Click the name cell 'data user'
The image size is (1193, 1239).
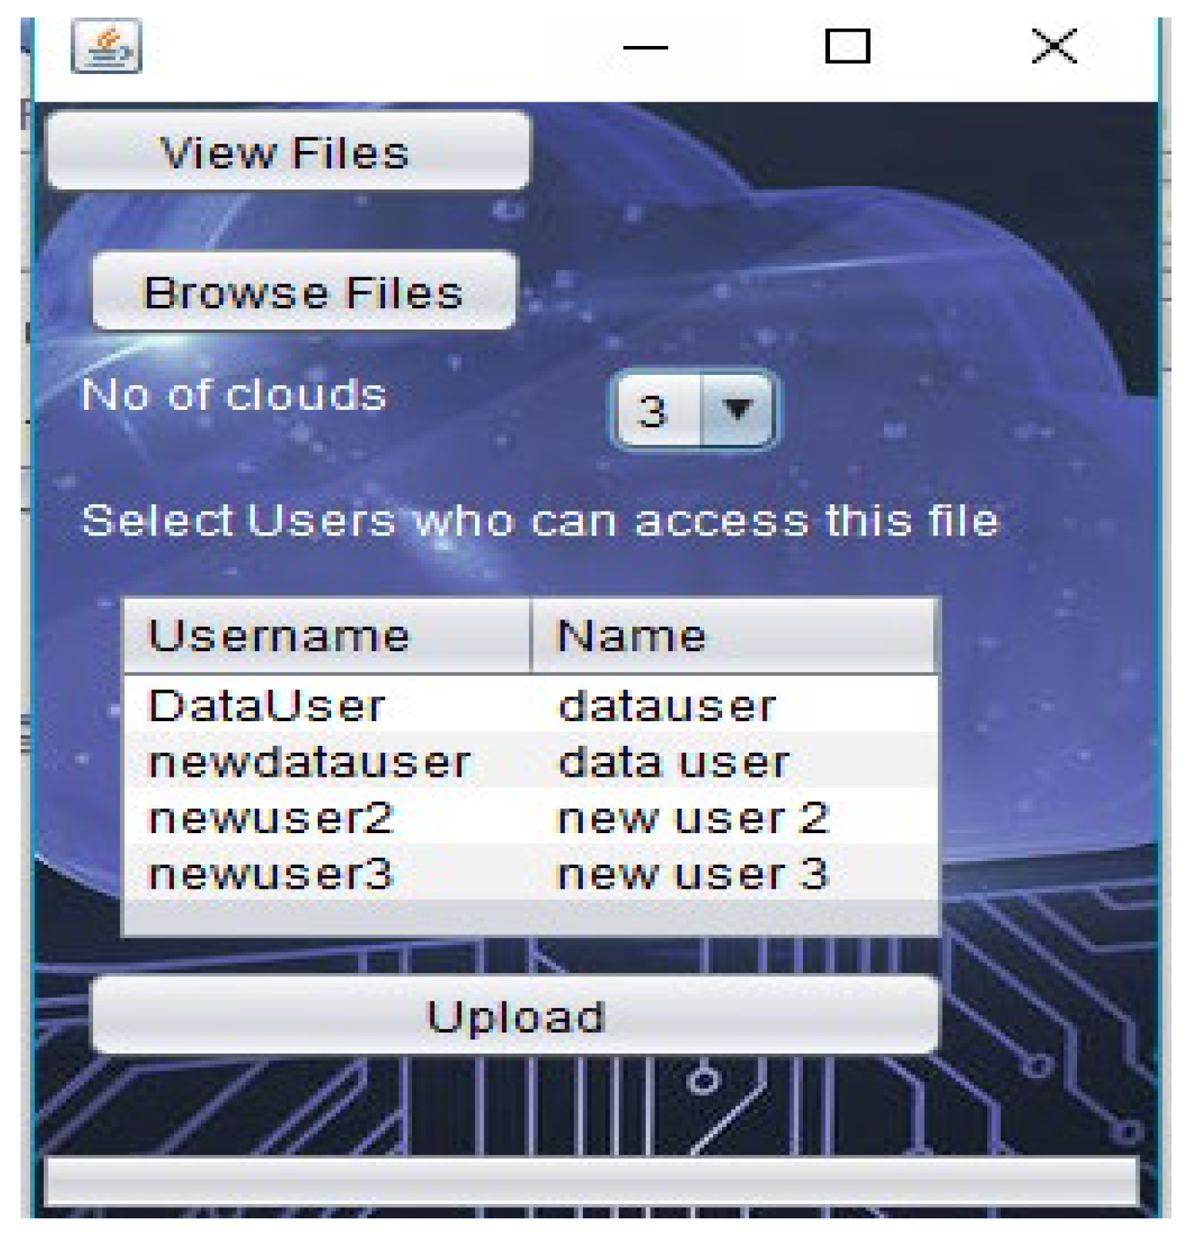coord(674,761)
